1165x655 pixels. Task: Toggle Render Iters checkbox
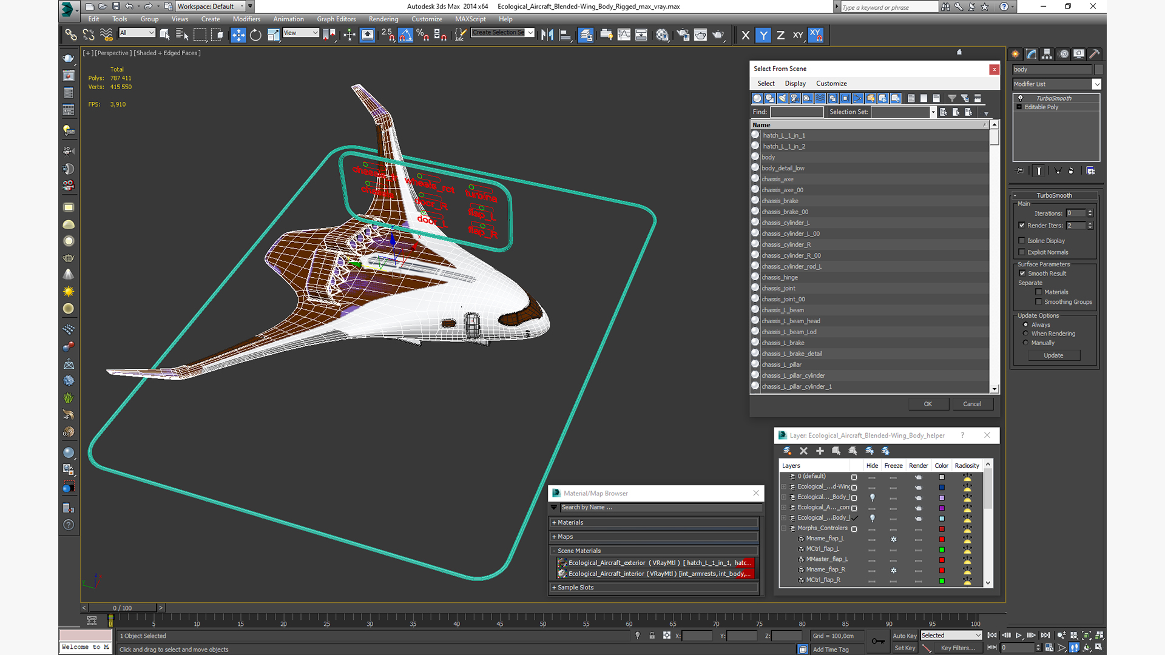(1022, 226)
